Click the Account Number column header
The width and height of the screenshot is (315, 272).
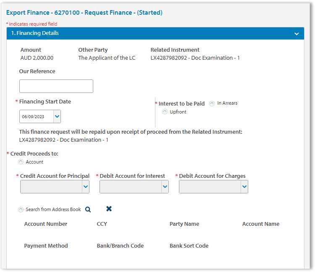pyautogui.click(x=46, y=224)
